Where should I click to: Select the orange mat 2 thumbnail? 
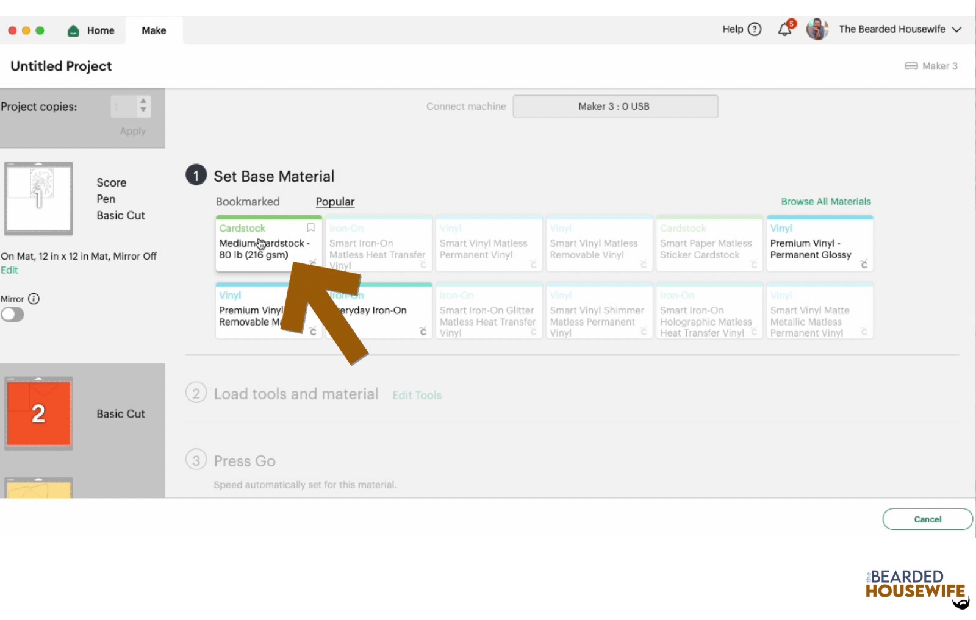click(38, 413)
